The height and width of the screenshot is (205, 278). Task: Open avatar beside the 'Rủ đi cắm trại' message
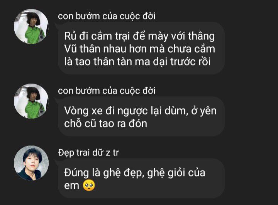[31, 26]
